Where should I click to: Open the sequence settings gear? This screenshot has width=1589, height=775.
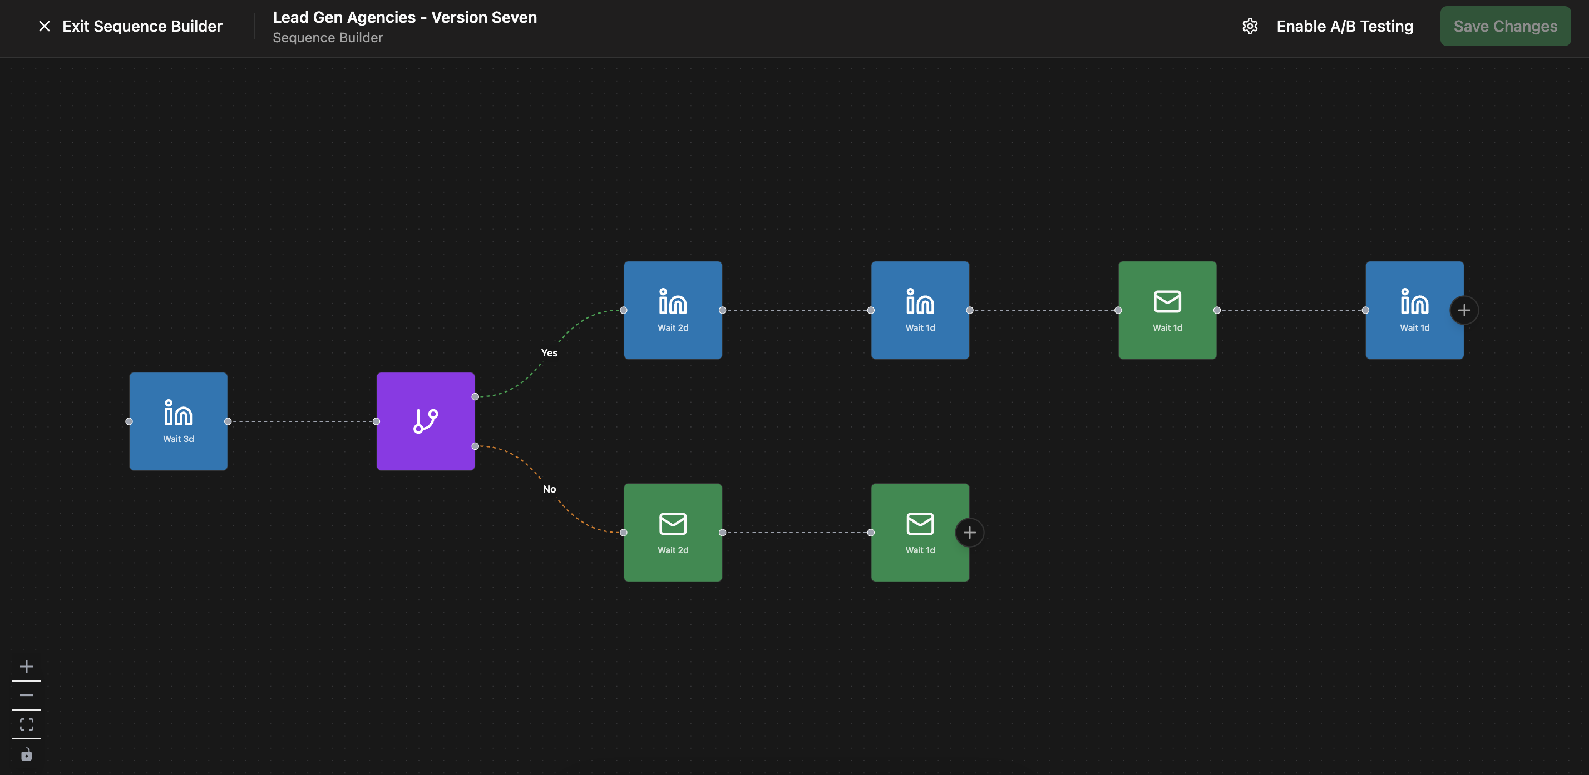(x=1250, y=27)
